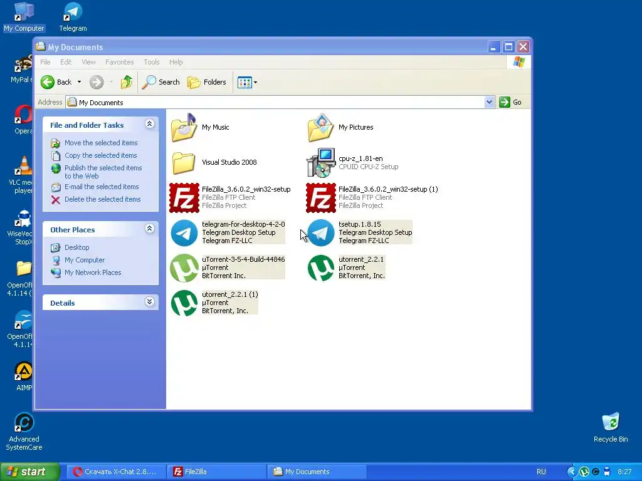642x481 pixels.
Task: Click the My Documents taskbar button
Action: point(317,472)
